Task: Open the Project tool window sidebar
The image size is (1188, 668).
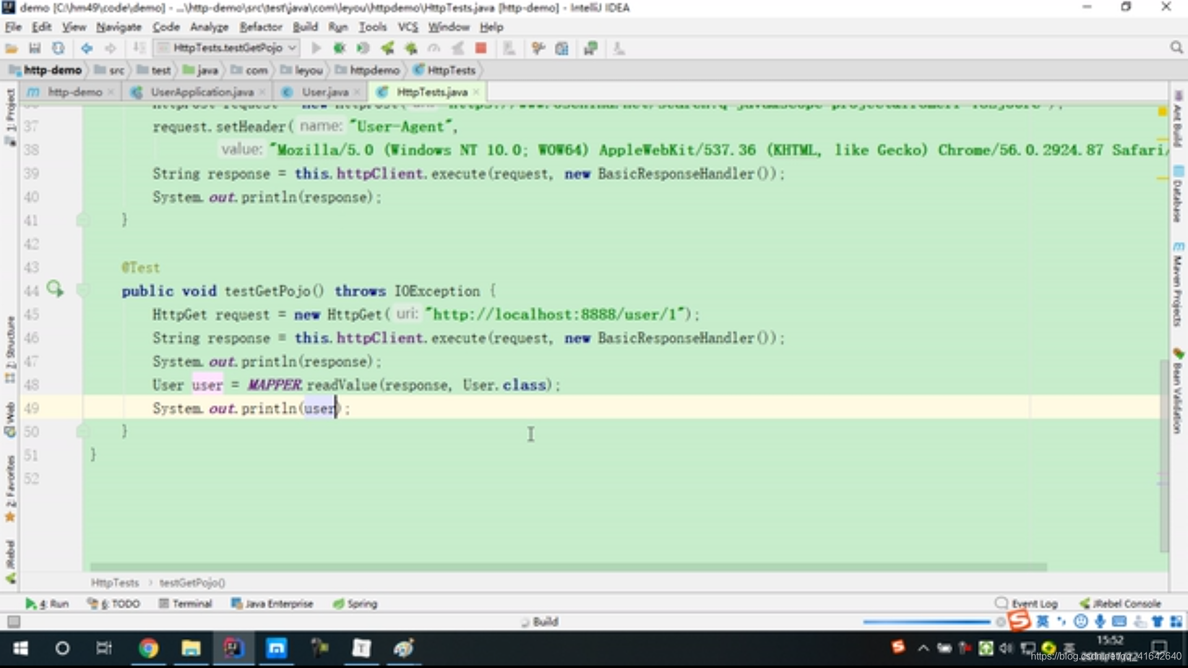Action: click(x=10, y=118)
